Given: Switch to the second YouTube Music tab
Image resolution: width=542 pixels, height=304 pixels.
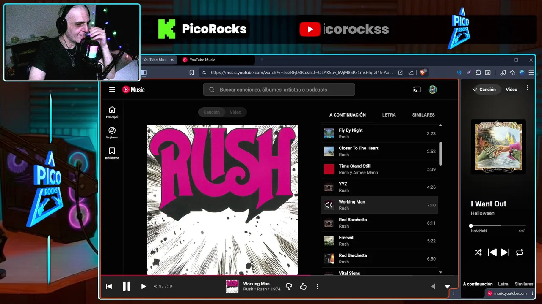Looking at the screenshot, I should (x=218, y=60).
